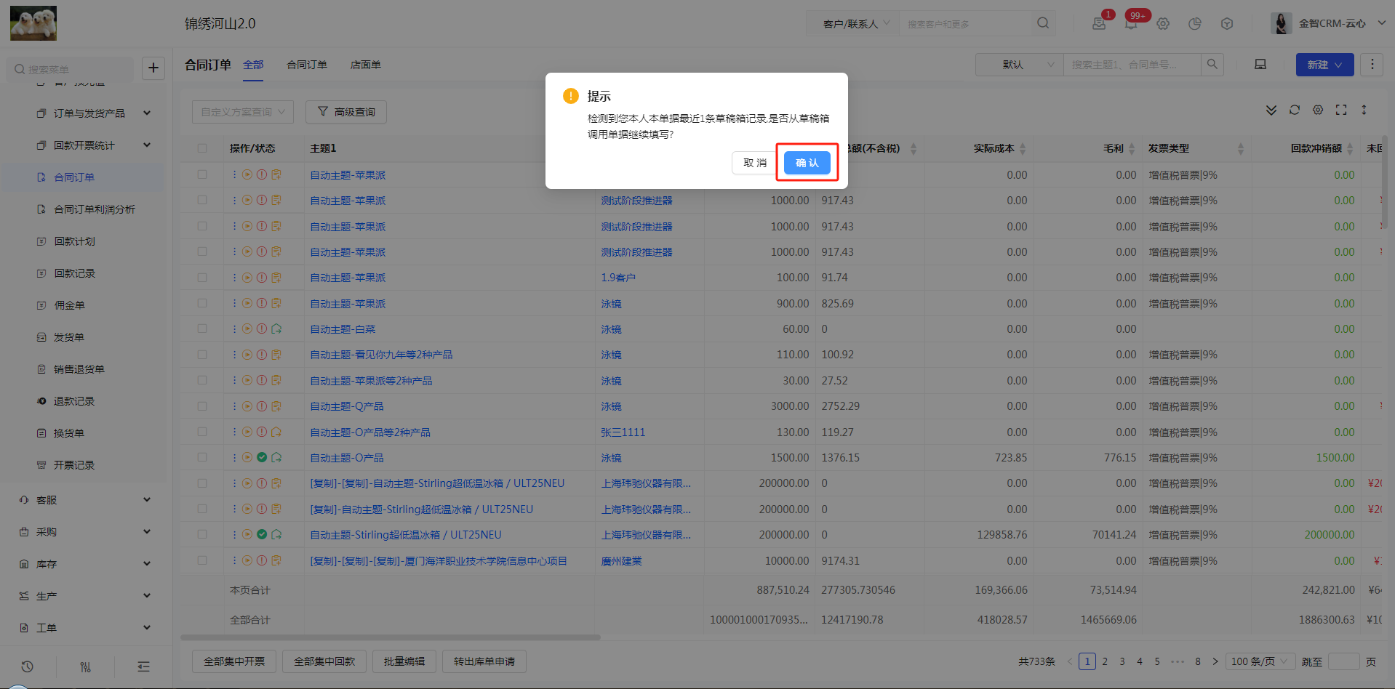Collapse the sidebar menu
This screenshot has height=689, width=1395.
click(143, 666)
